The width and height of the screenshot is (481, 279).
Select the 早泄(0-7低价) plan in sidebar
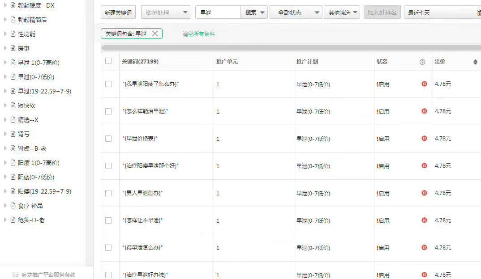tap(36, 77)
